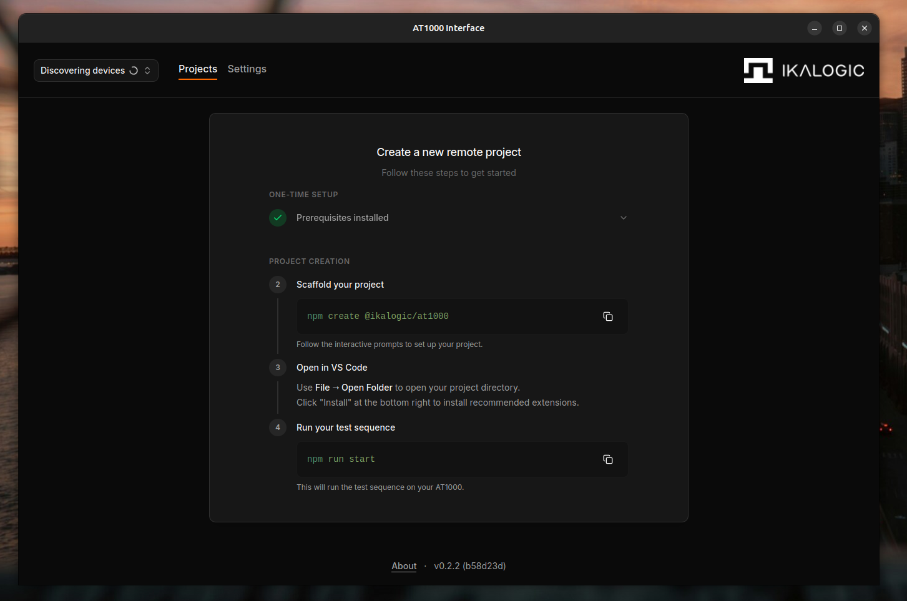Open the About link
This screenshot has width=907, height=601.
[404, 566]
